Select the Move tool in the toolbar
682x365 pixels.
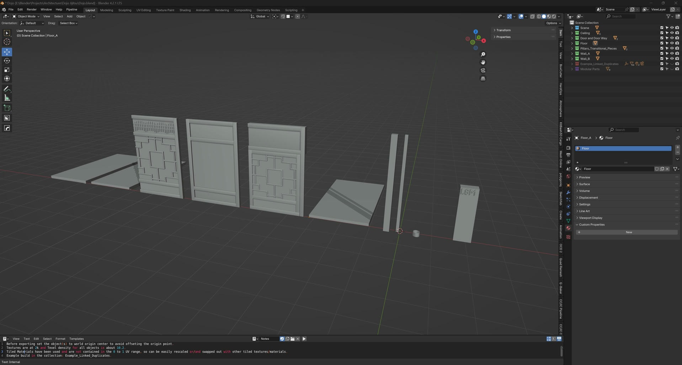pyautogui.click(x=7, y=52)
